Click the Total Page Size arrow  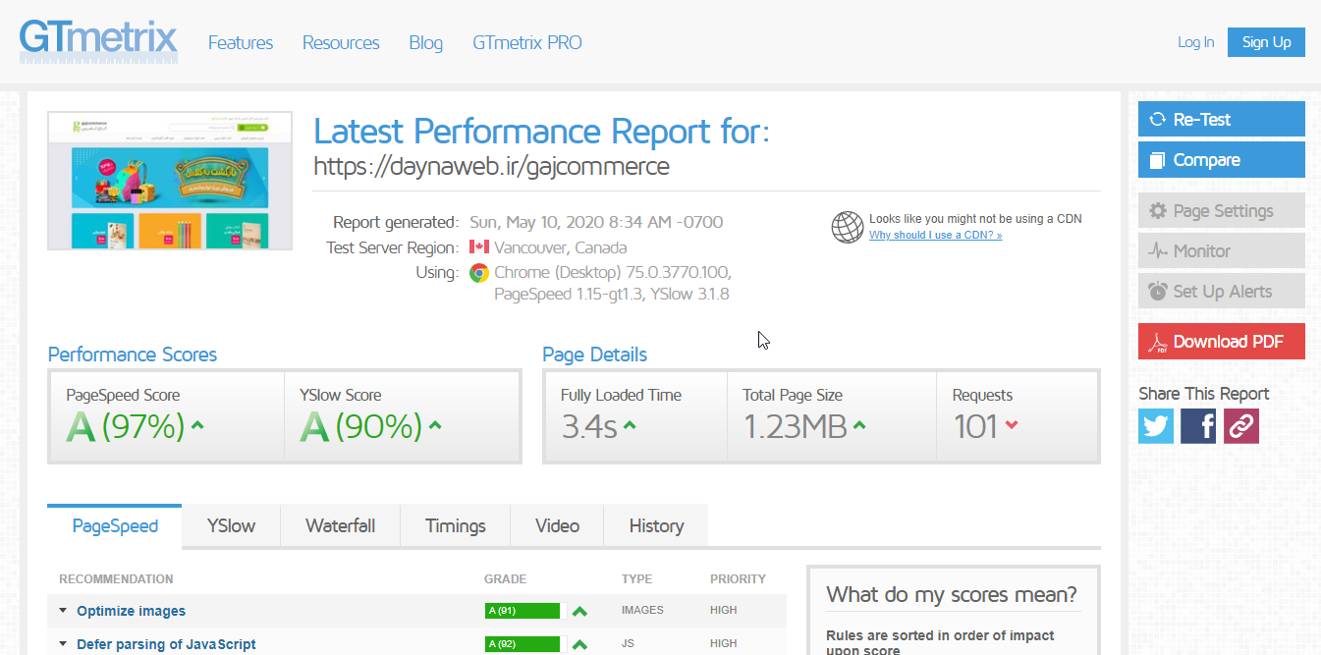click(859, 425)
